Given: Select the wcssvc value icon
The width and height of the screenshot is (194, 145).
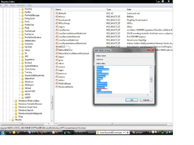Looking at the screenshot, I should 57,77.
